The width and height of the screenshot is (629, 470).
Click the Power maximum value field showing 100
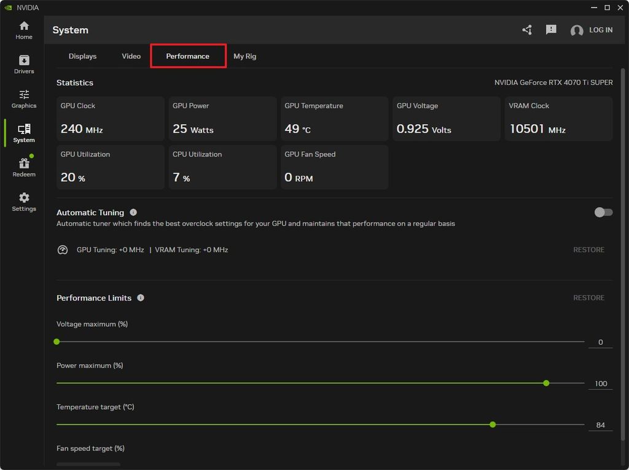pyautogui.click(x=600, y=383)
